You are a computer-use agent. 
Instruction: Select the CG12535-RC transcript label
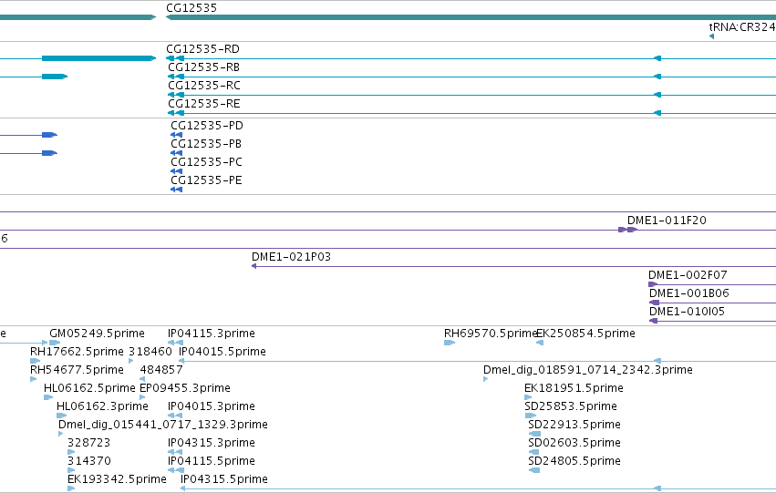coord(204,86)
